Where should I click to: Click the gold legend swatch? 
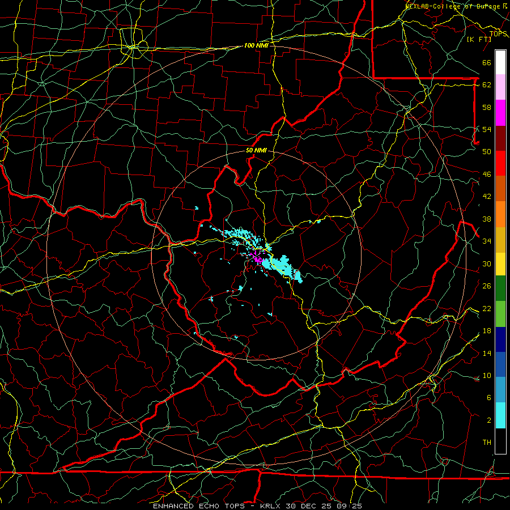point(500,240)
